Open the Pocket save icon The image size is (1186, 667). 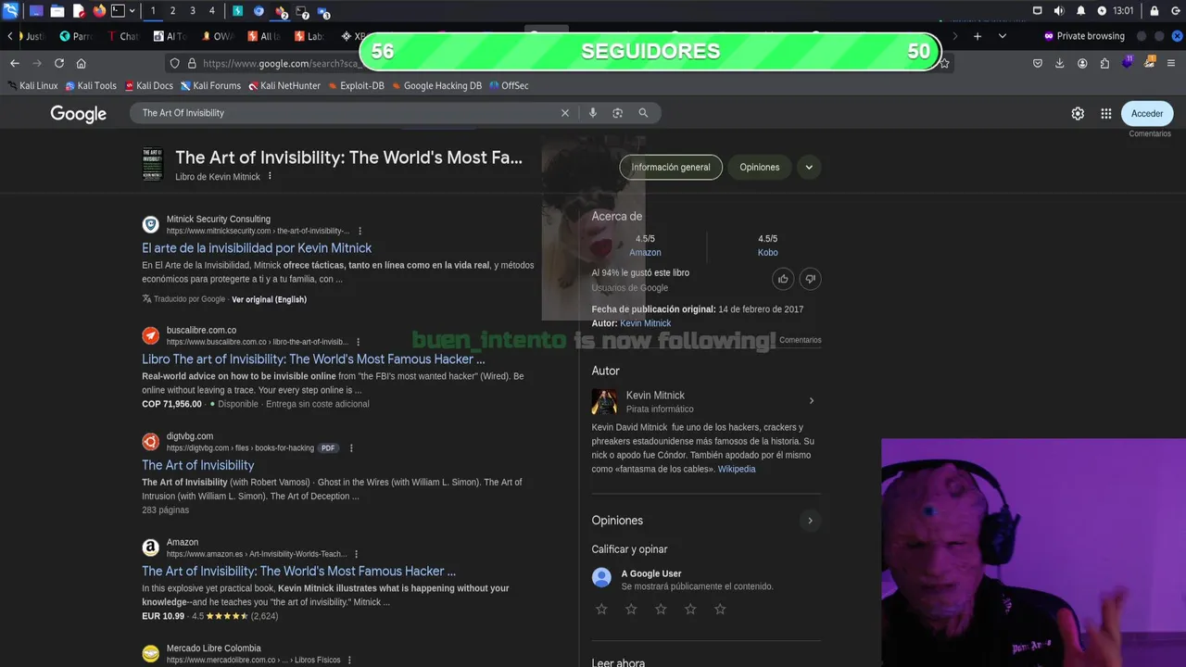click(x=1038, y=63)
